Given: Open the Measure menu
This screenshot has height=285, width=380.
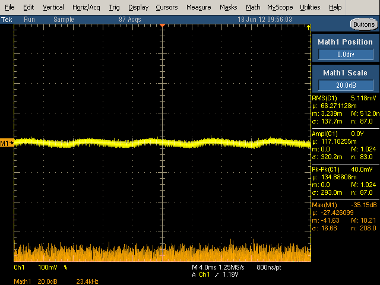Looking at the screenshot, I should pyautogui.click(x=198, y=7).
